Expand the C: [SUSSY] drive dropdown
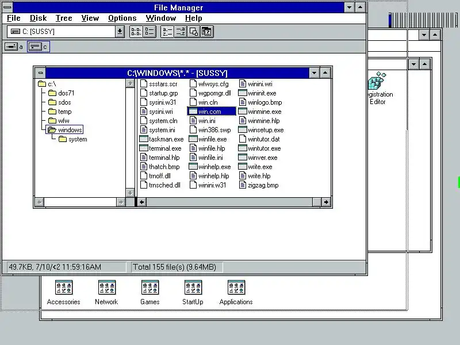 tap(120, 32)
